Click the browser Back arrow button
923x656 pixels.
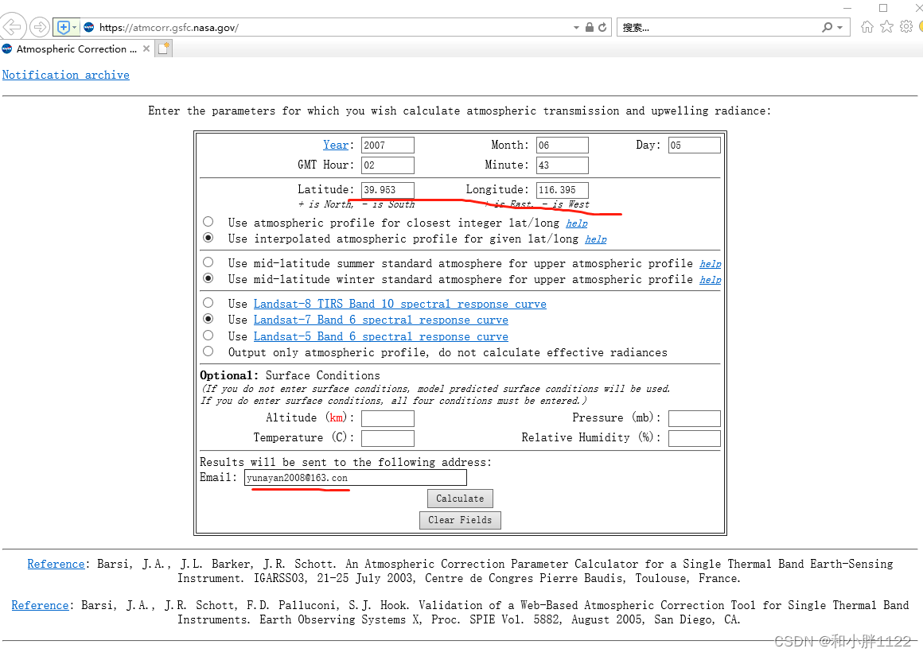13,27
